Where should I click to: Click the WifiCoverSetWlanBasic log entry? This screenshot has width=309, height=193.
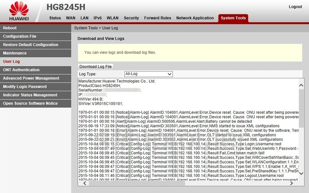coord(189,158)
